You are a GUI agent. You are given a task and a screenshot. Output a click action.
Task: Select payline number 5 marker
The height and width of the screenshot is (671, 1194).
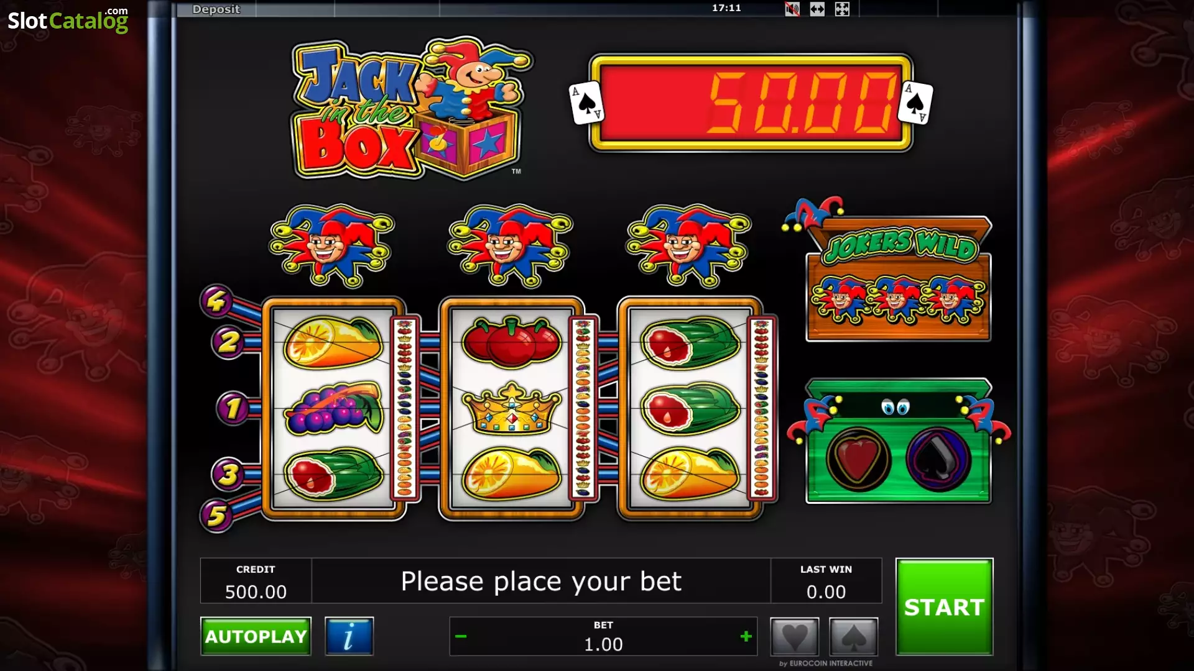[216, 516]
